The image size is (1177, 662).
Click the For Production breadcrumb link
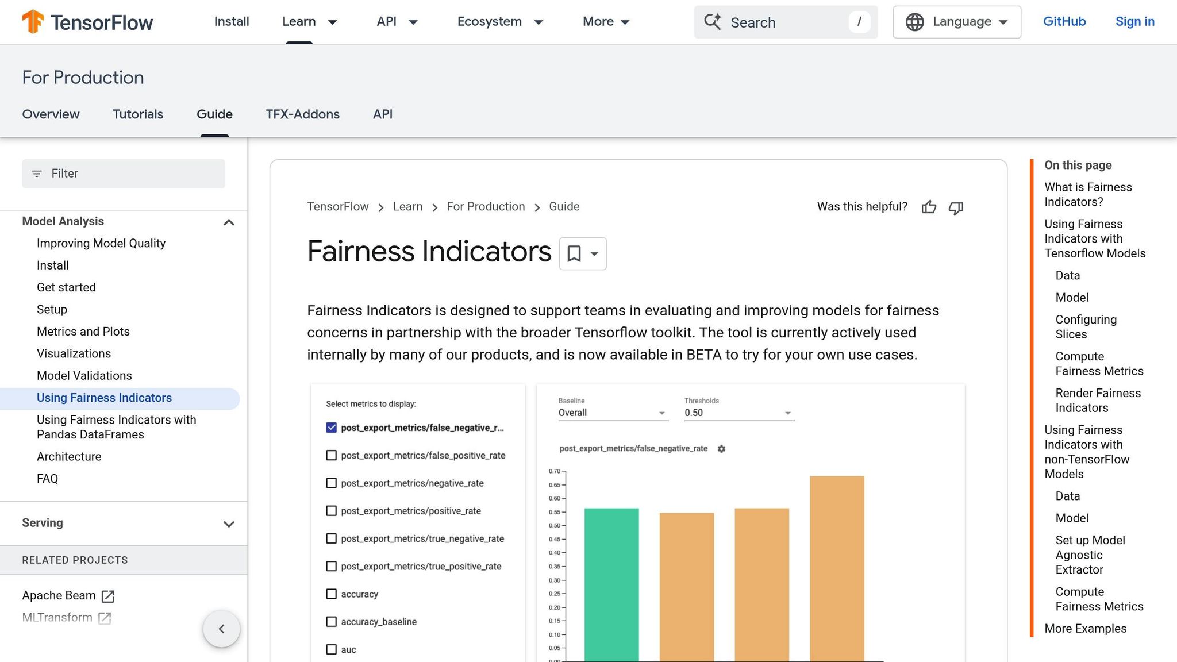486,207
